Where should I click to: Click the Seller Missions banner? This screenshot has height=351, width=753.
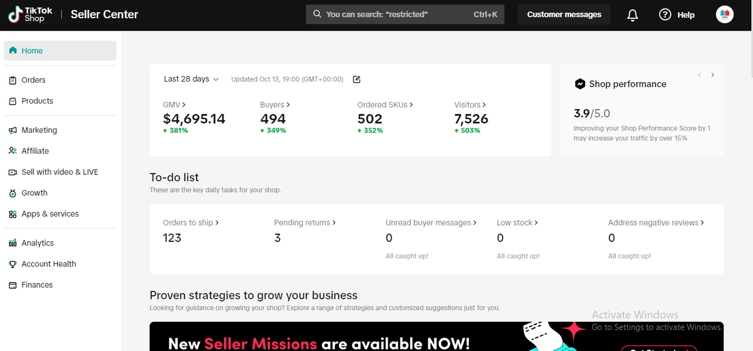pos(437,336)
